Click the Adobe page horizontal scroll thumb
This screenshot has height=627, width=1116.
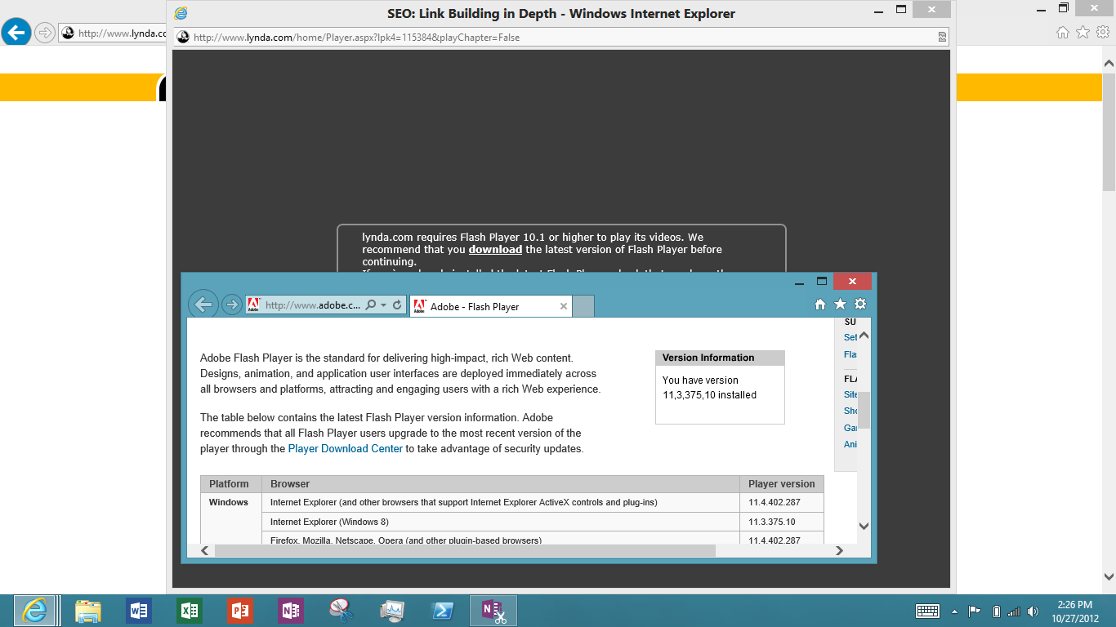(464, 551)
